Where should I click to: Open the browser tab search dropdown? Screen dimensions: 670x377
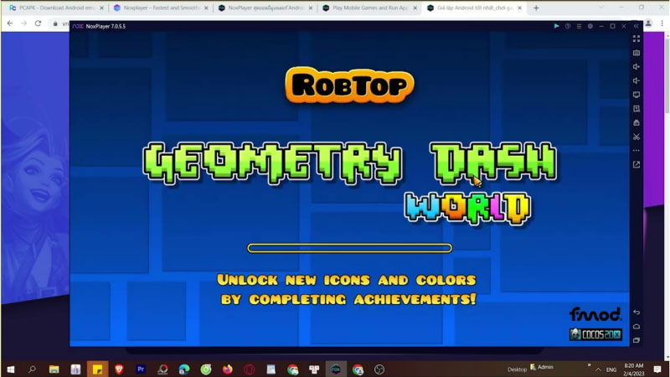point(601,8)
